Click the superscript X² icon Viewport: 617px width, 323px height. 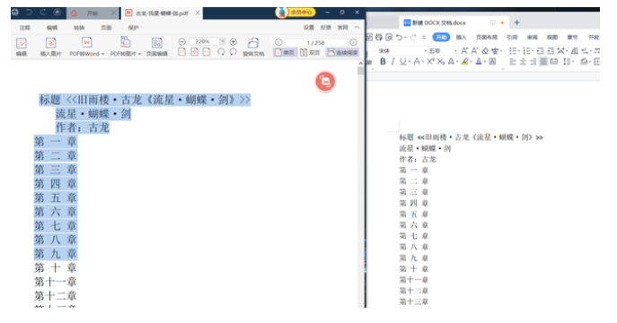point(430,62)
